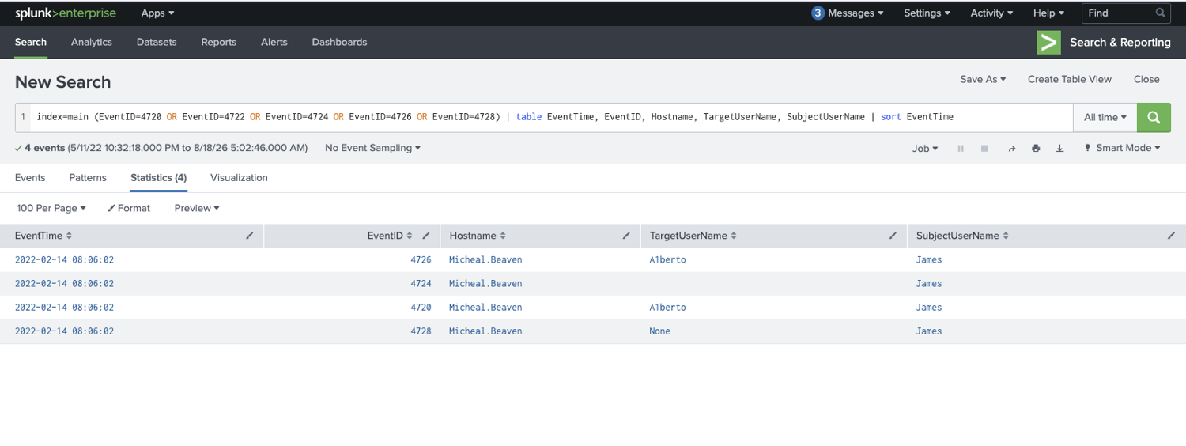Click EventID 4728 cell

coord(421,331)
